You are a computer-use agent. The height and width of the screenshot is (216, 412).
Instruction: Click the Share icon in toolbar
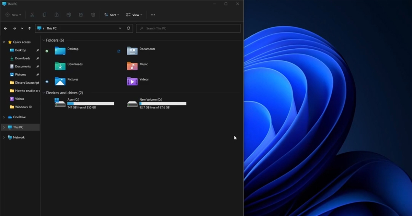[81, 15]
